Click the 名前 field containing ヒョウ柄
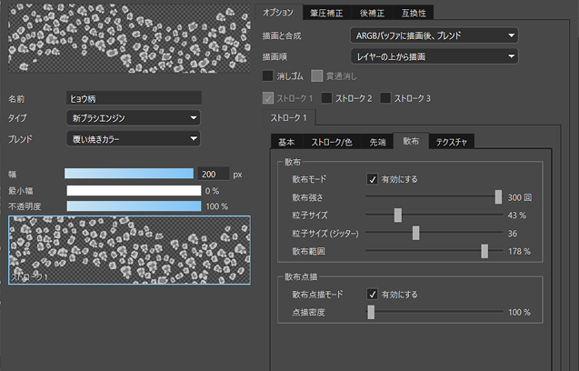This screenshot has height=371, width=579. (133, 97)
